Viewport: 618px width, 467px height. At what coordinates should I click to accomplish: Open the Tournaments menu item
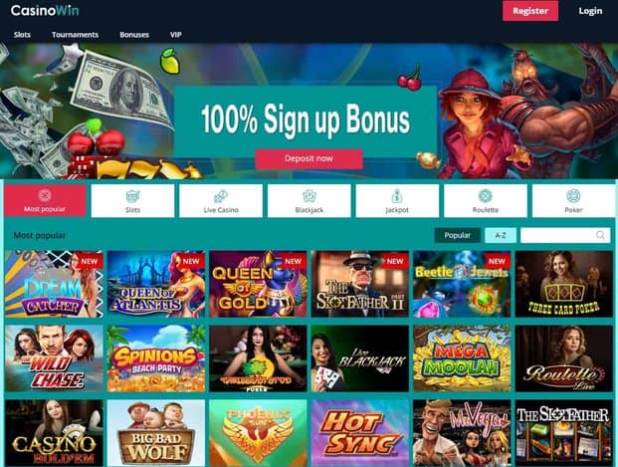coord(75,35)
